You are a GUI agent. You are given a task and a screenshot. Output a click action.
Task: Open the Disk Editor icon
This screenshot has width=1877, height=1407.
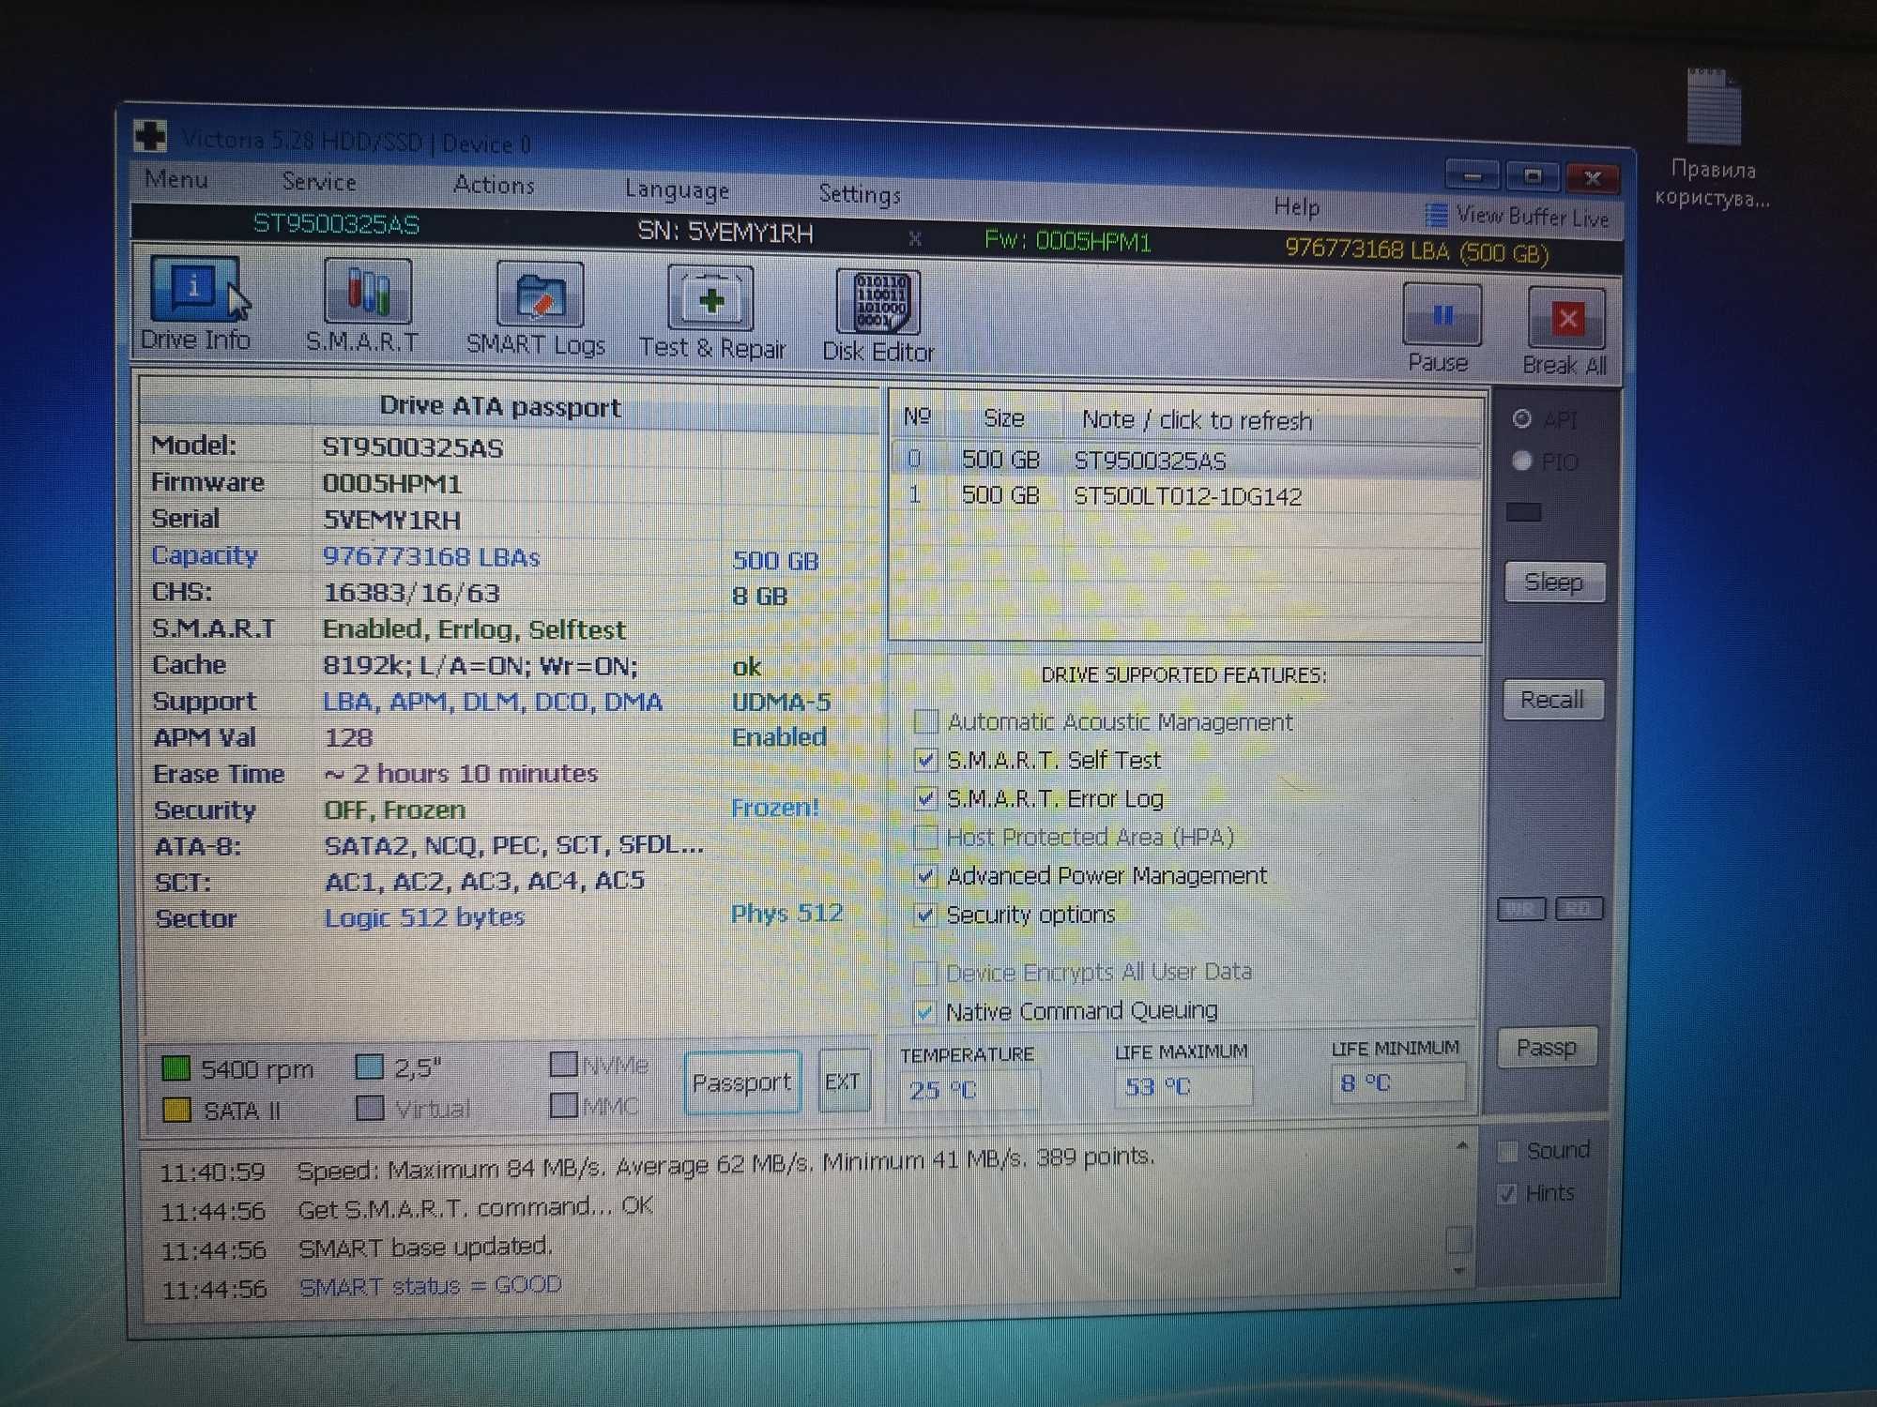tap(879, 302)
